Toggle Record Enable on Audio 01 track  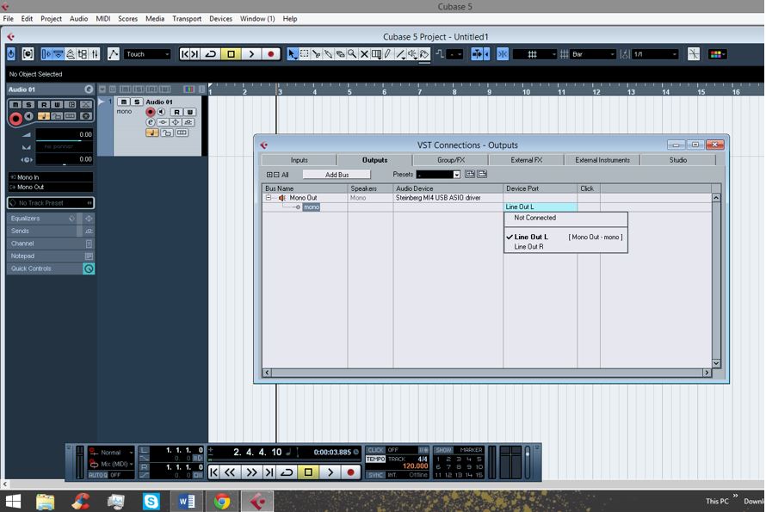(151, 112)
